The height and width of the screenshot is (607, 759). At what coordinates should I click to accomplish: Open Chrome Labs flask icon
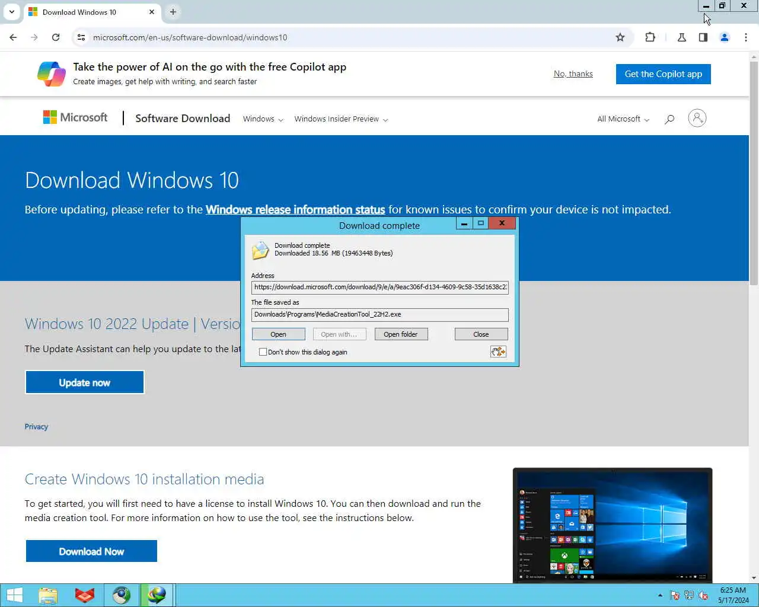[x=682, y=37]
